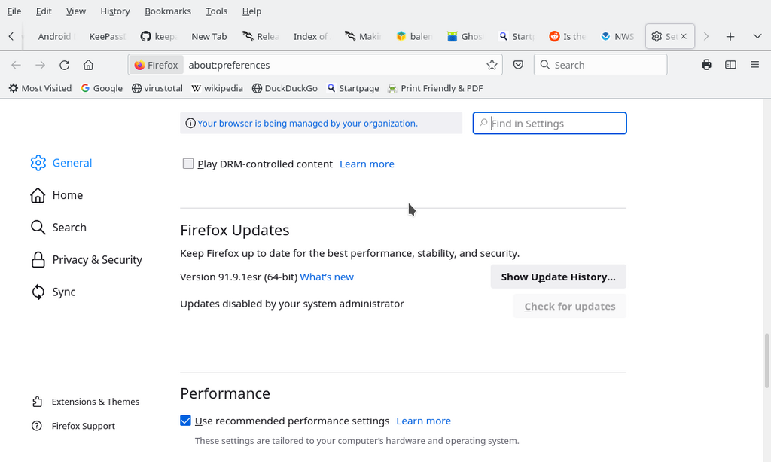Image resolution: width=771 pixels, height=462 pixels.
Task: Switch to the Relea tab
Action: [x=261, y=36]
